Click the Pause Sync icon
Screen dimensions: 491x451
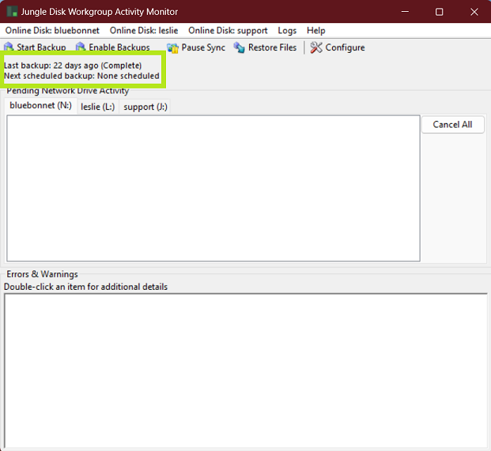pos(172,48)
